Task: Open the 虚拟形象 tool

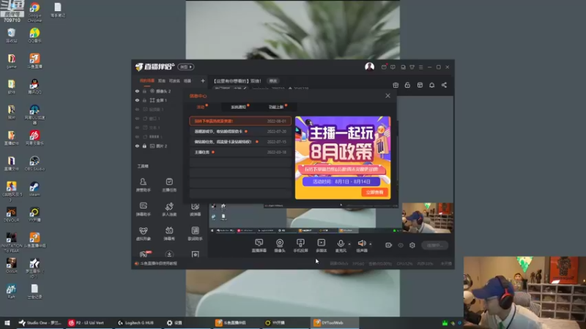Action: click(143, 233)
